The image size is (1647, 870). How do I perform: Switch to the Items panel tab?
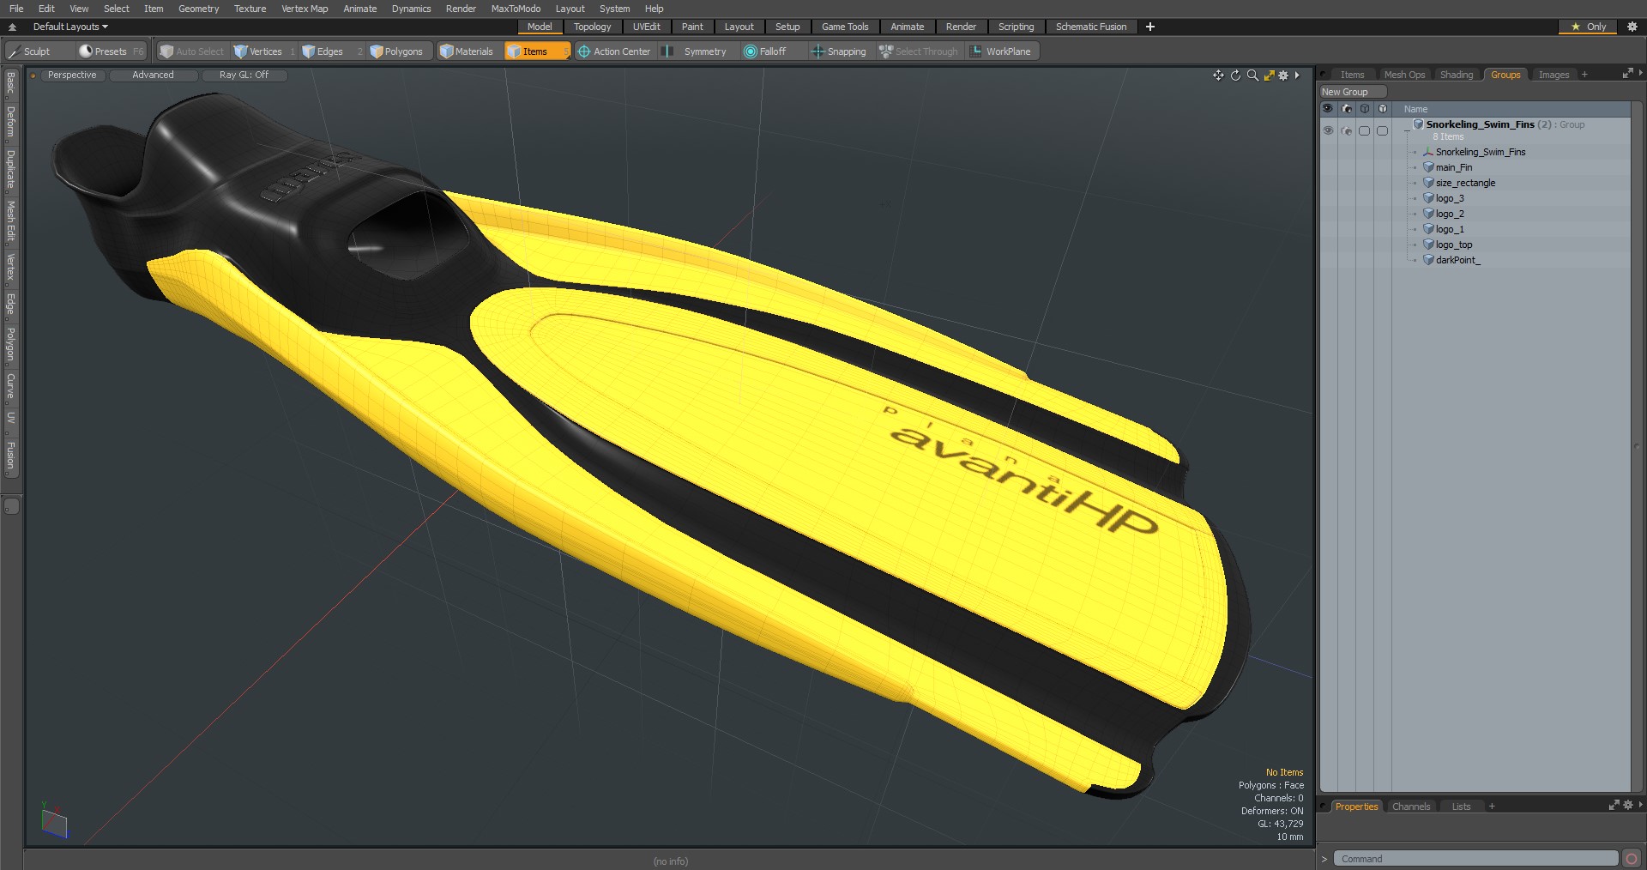click(x=1352, y=75)
